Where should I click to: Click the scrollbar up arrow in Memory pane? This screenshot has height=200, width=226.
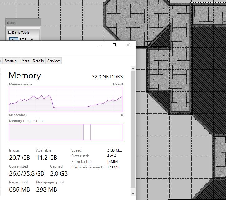tap(133, 68)
